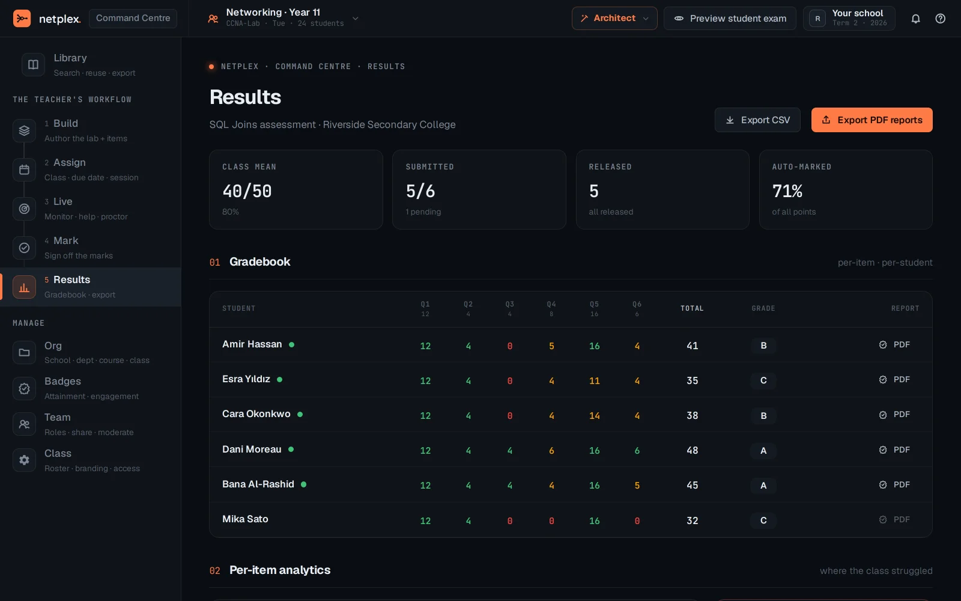Open Team management page
961x601 pixels.
tap(90, 424)
